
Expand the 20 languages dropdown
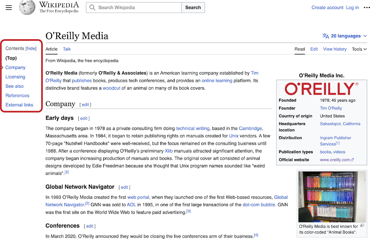345,36
